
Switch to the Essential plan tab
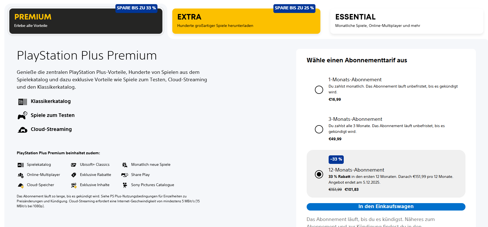[x=406, y=21]
